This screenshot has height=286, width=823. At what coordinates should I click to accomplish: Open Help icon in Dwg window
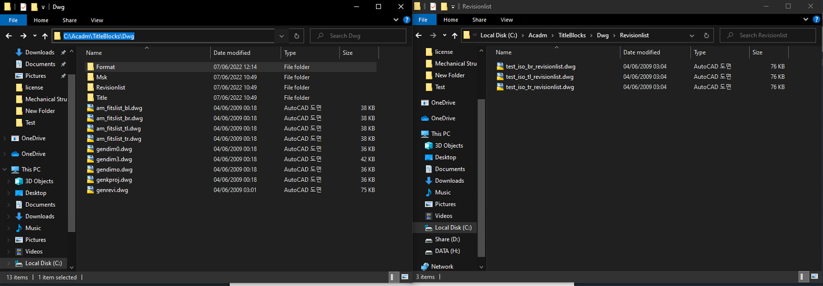click(x=407, y=20)
